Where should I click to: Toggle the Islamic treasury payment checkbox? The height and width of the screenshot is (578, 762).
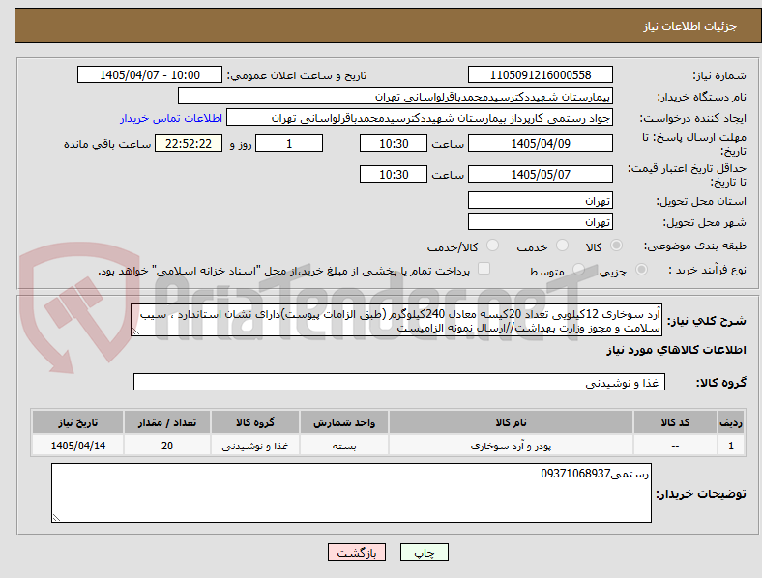[484, 269]
